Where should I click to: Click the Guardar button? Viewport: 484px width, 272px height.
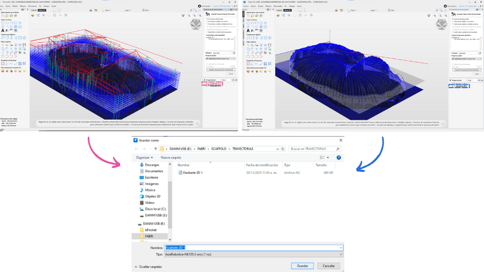(x=302, y=266)
